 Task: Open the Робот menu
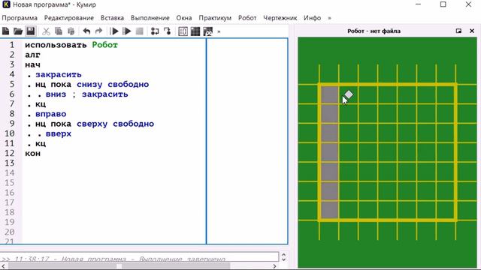247,18
